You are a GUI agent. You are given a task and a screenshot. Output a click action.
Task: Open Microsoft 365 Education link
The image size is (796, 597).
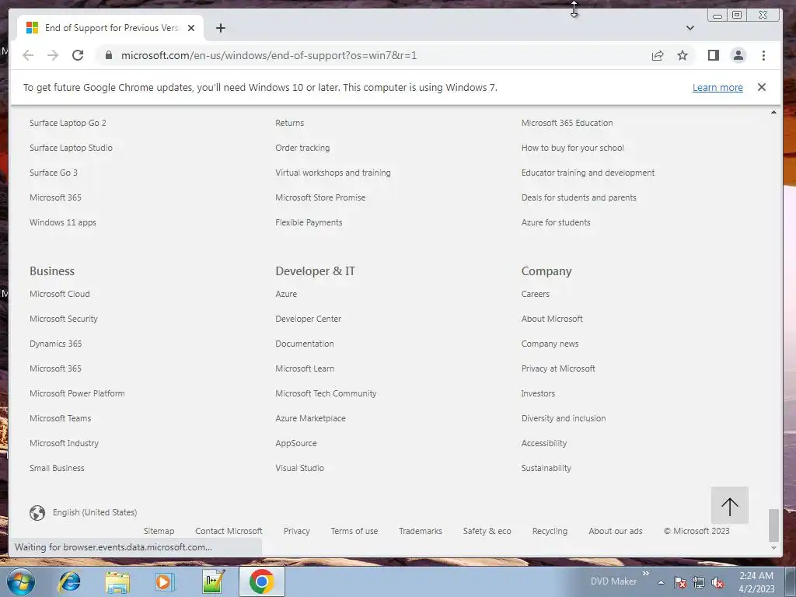567,123
